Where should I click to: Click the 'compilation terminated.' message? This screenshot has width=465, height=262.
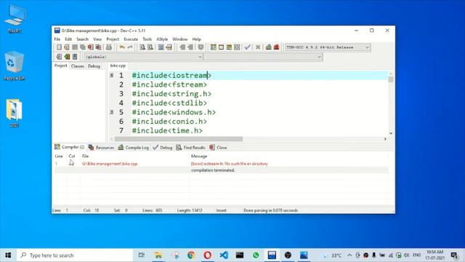(x=213, y=170)
